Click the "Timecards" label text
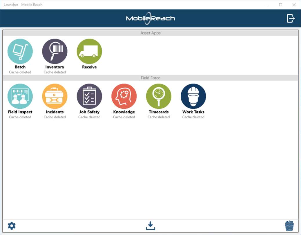Image resolution: width=301 pixels, height=235 pixels. (x=159, y=112)
